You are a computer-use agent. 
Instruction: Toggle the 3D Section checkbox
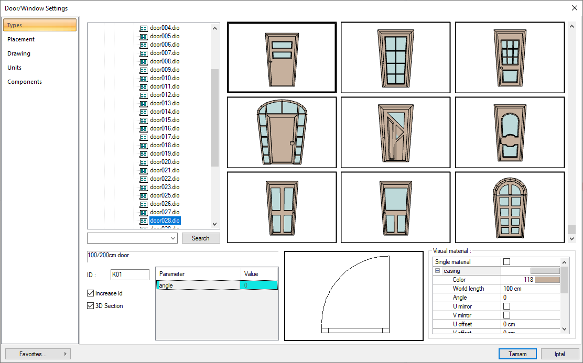tap(91, 306)
